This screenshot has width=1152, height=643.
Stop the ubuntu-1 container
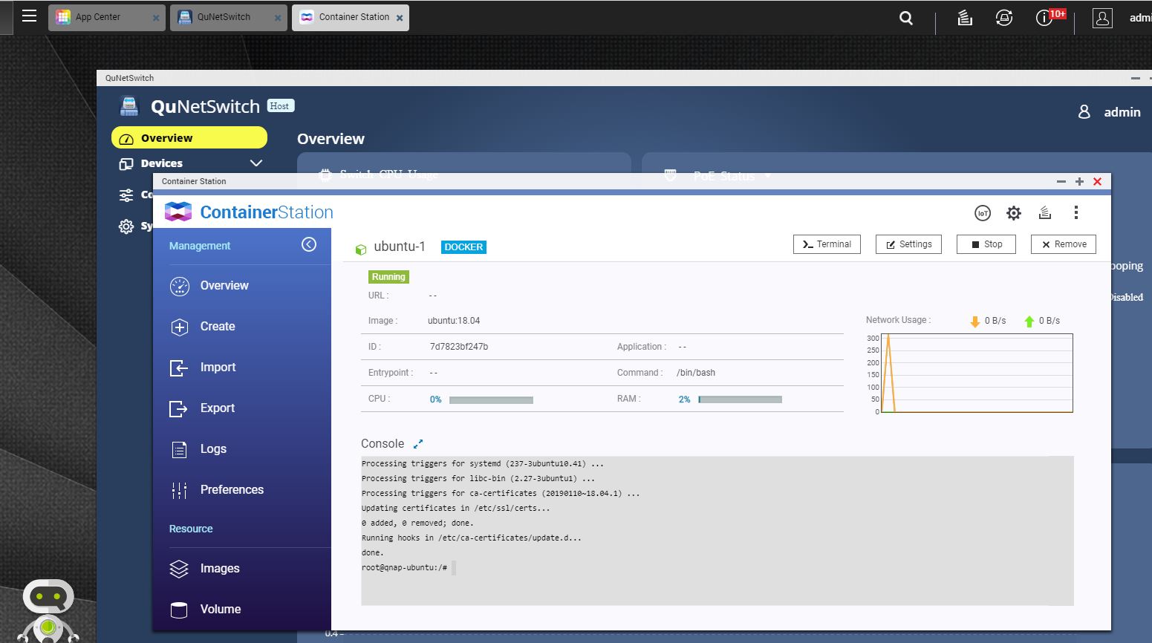click(x=986, y=244)
